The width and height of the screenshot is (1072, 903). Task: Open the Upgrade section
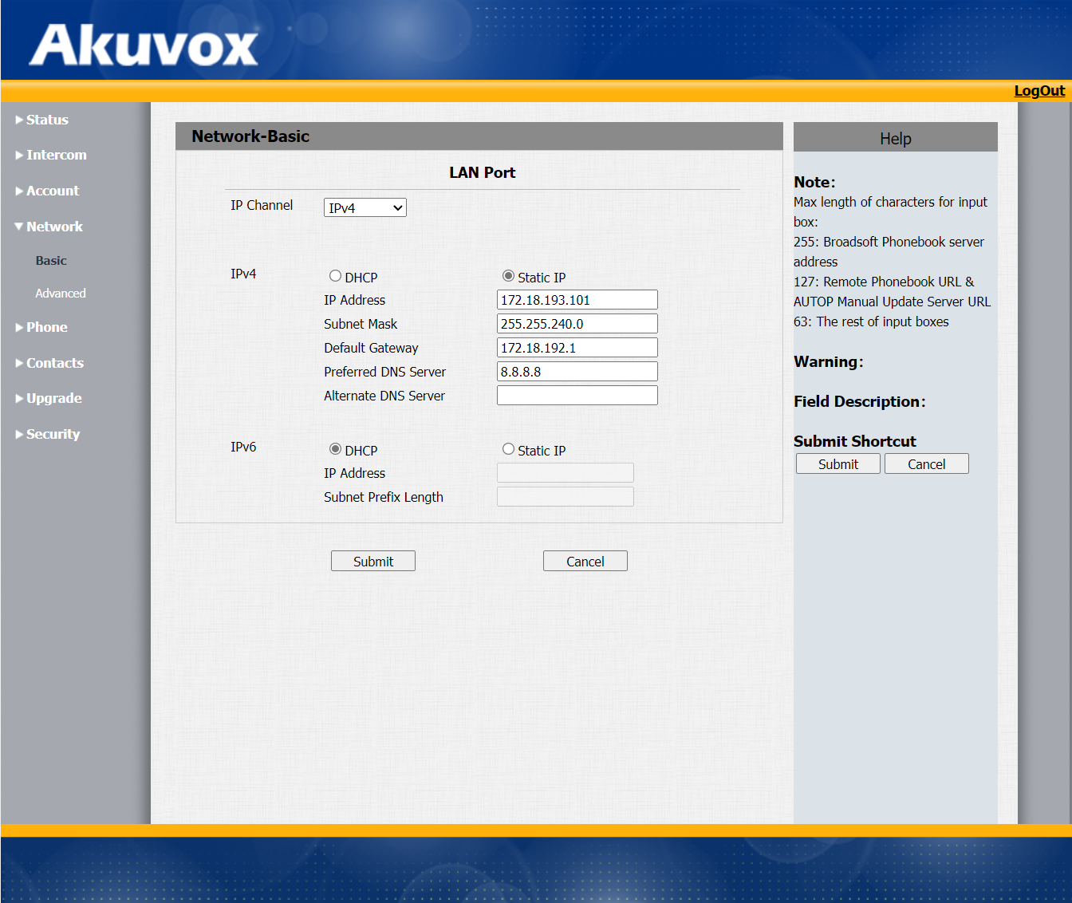pos(53,397)
